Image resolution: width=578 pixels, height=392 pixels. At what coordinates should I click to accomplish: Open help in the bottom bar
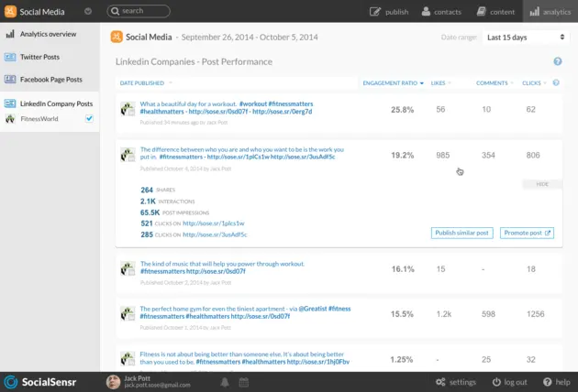pyautogui.click(x=557, y=382)
